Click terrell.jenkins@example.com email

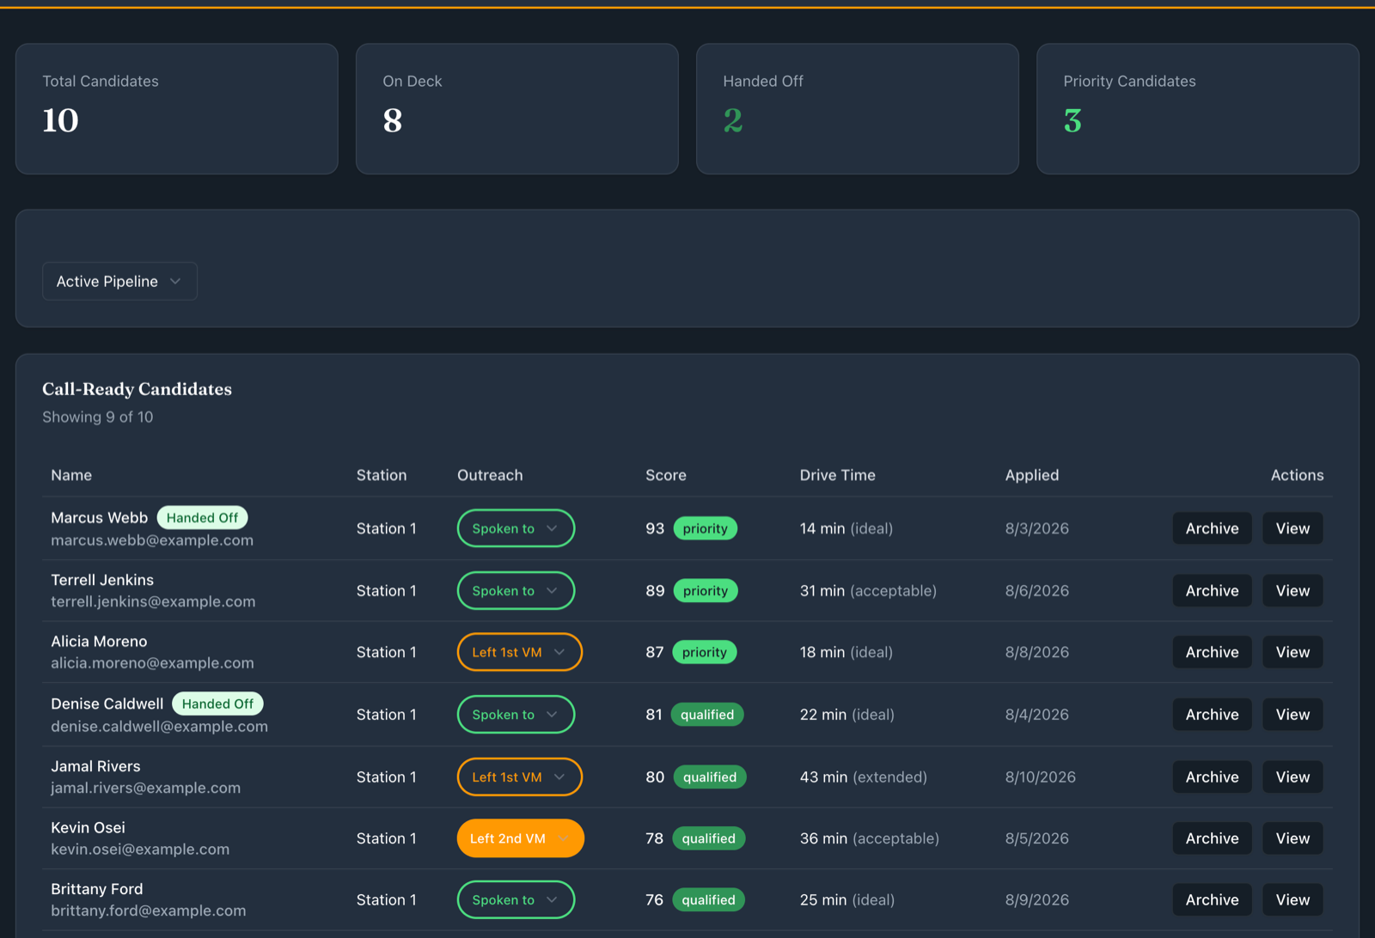coord(153,601)
